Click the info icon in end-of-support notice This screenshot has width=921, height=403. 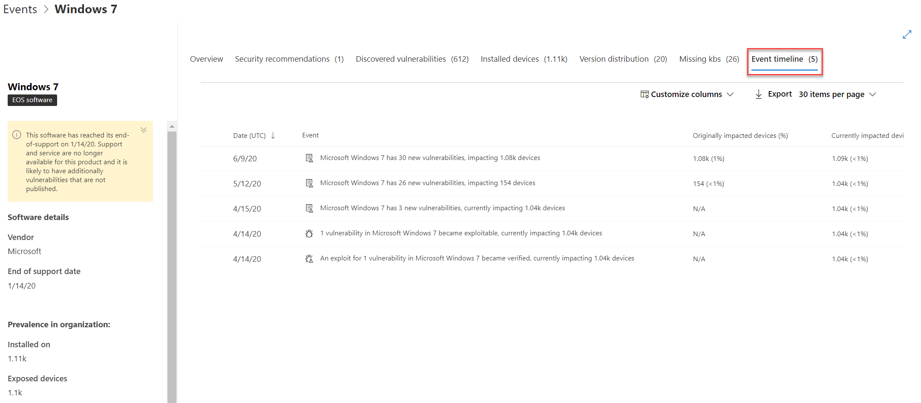point(17,135)
